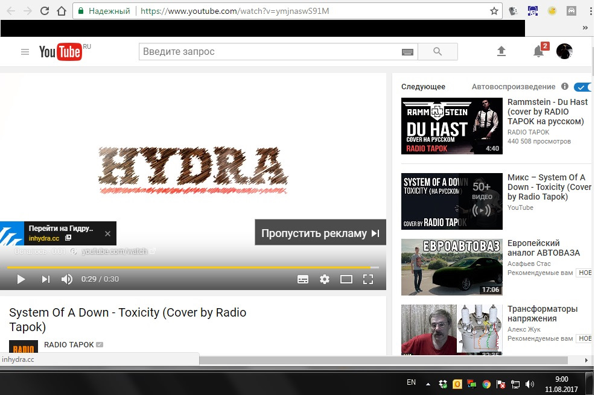
Task: Click the upload video icon
Action: coord(501,52)
